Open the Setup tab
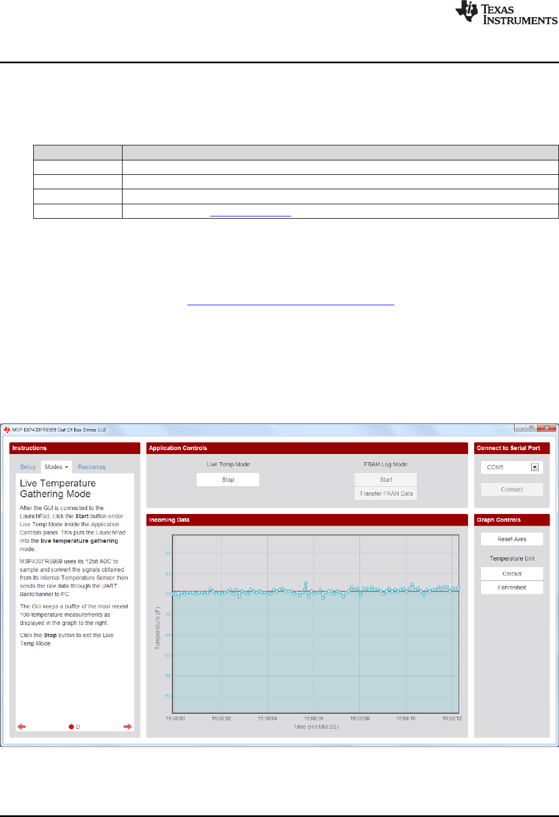The height and width of the screenshot is (817, 559). point(28,467)
